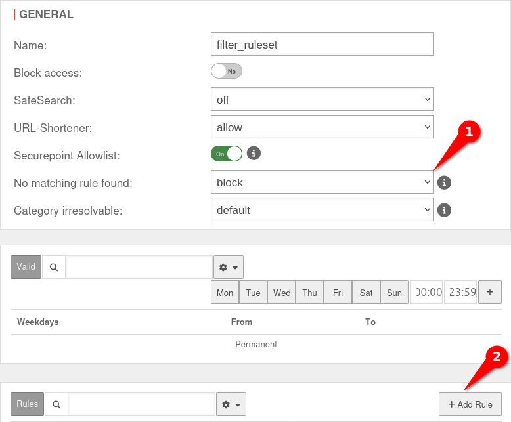Image resolution: width=511 pixels, height=422 pixels.
Task: Select the Valid label tab
Action: 26,267
